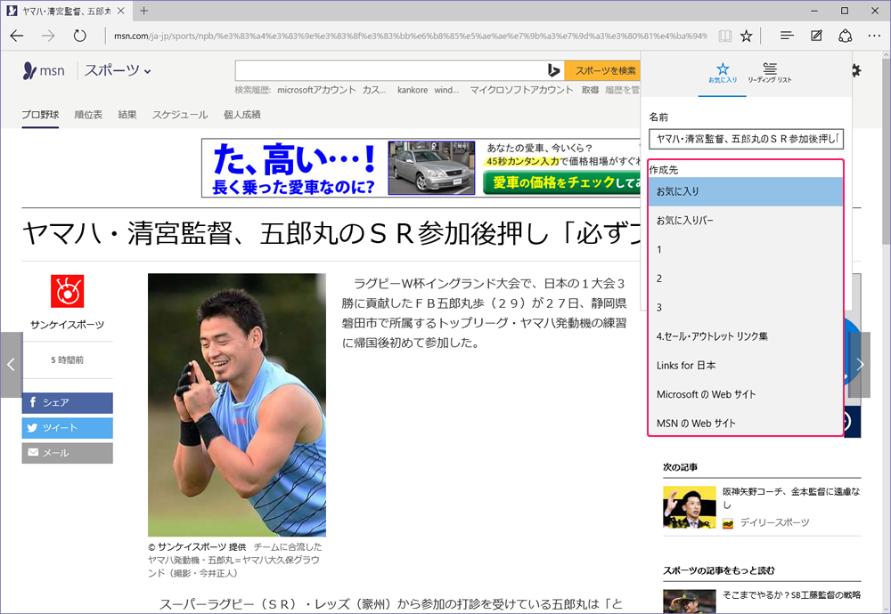Send article via メール button
891x614 pixels.
pos(67,453)
